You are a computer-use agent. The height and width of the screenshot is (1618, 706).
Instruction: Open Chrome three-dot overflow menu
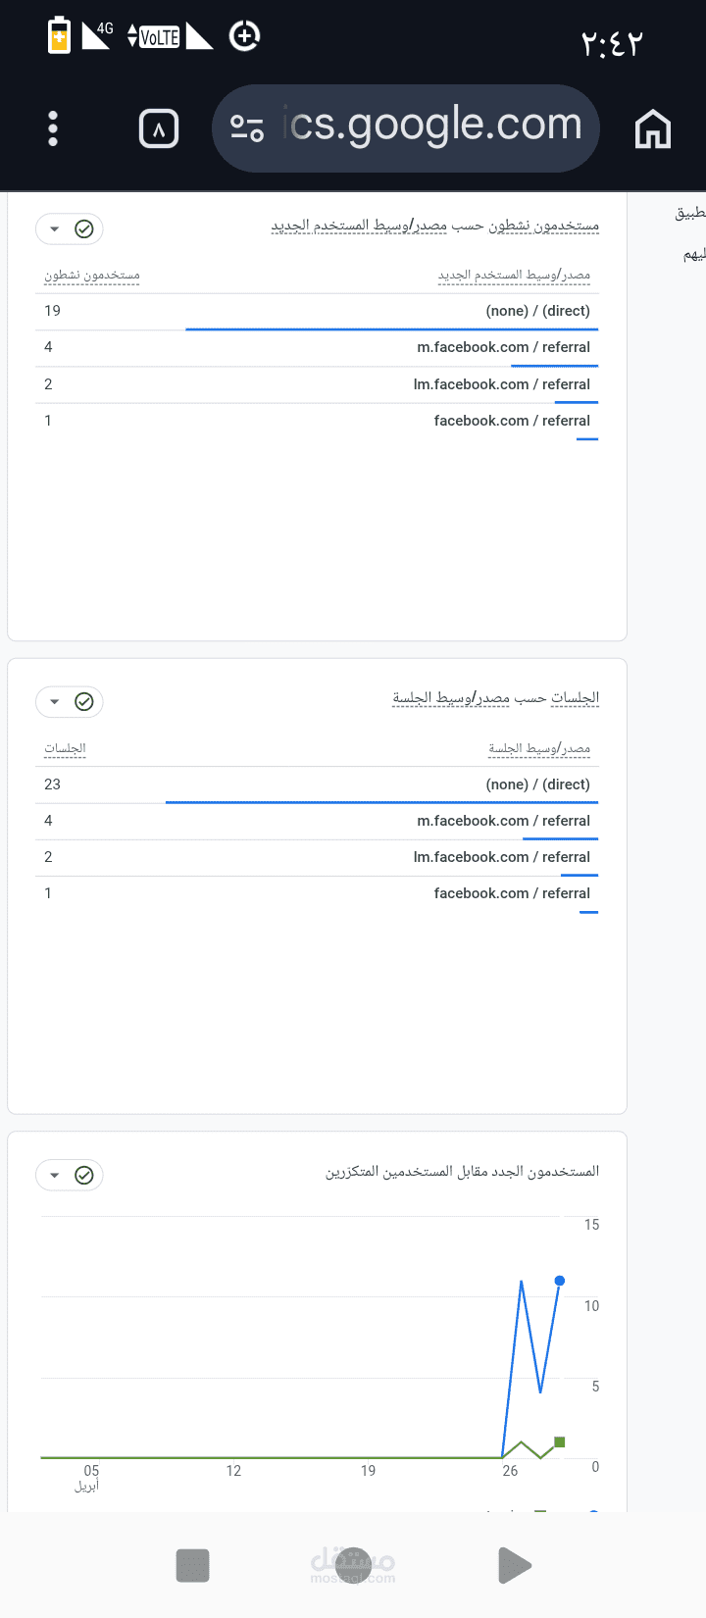[53, 128]
